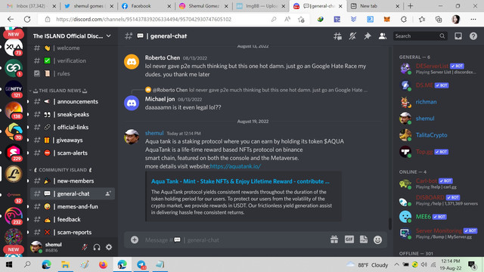Open the sneak-peaks channel
Screen dimensions: 484x272
point(73,114)
